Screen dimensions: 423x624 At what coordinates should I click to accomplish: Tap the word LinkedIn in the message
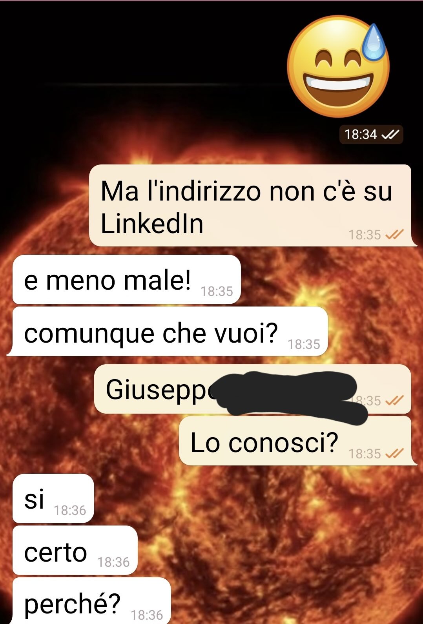152,224
